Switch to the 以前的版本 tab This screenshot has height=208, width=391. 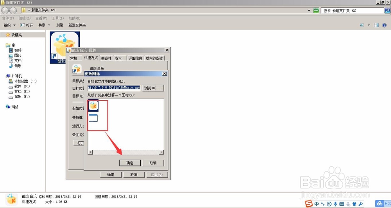pyautogui.click(x=154, y=59)
